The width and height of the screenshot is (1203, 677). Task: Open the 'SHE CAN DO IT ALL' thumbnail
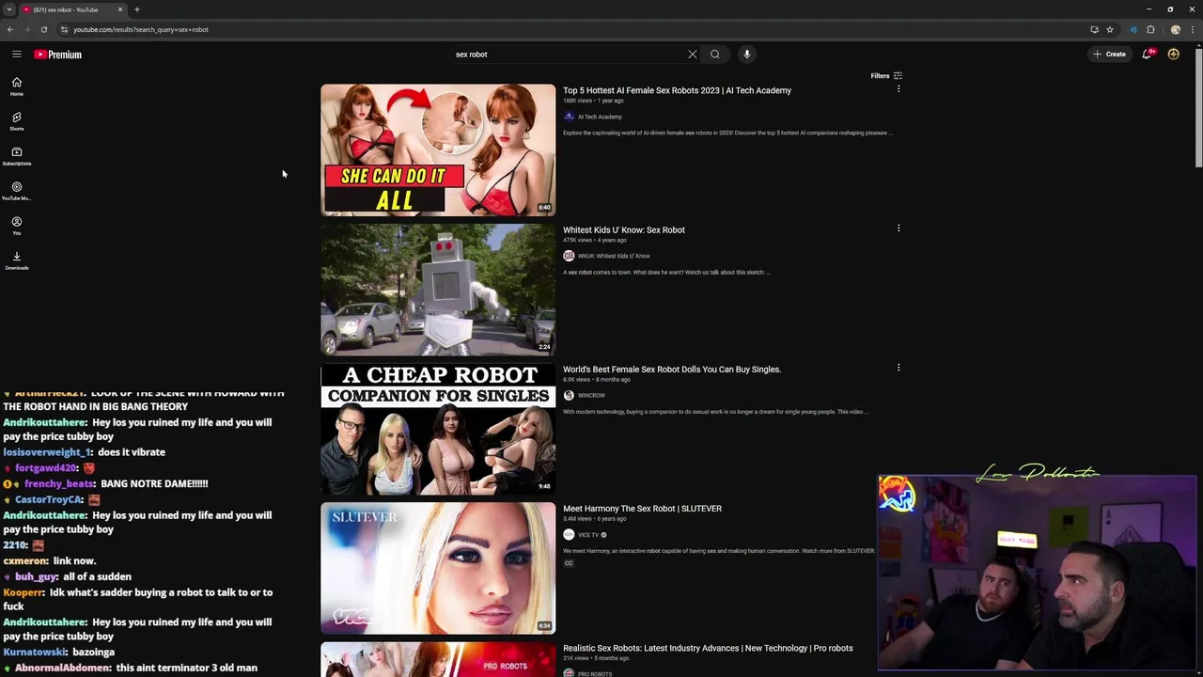pos(438,150)
